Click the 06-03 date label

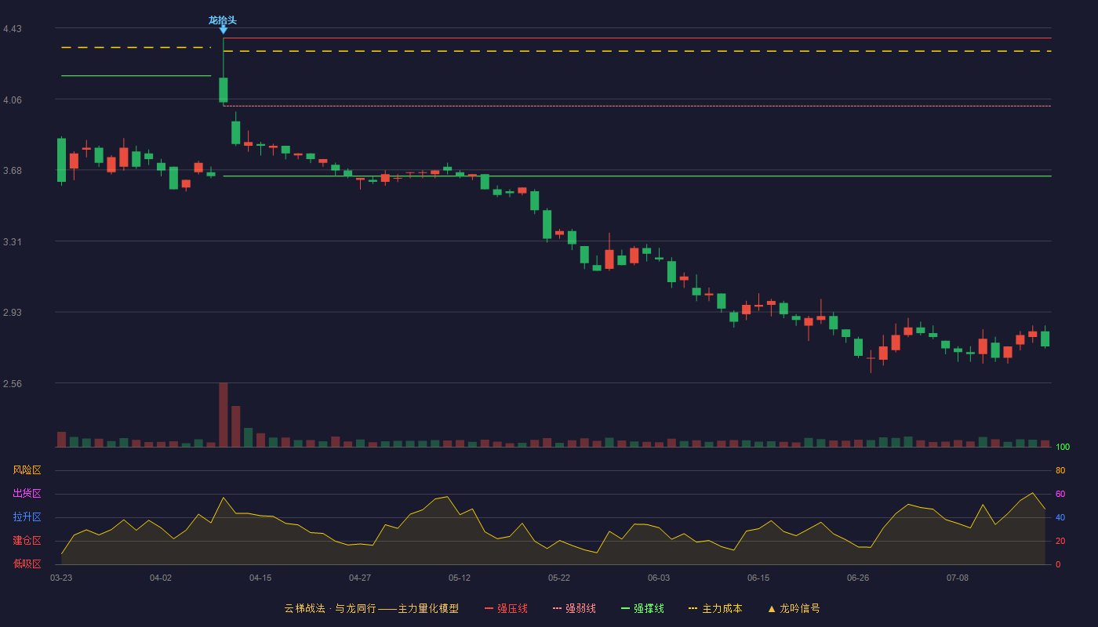[659, 578]
